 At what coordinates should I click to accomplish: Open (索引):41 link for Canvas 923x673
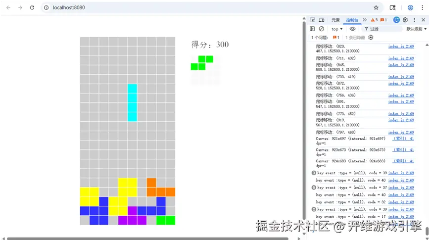(403, 150)
